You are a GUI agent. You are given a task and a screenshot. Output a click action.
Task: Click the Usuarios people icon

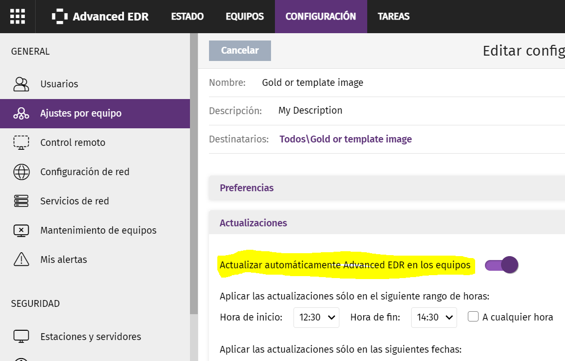(21, 84)
